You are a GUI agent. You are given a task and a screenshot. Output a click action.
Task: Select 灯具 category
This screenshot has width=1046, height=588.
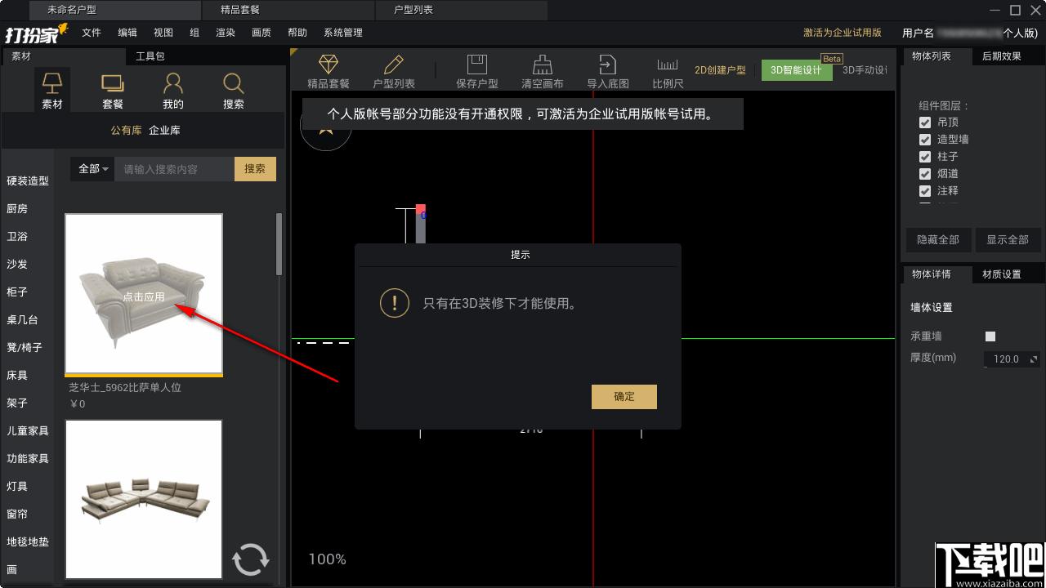coord(17,487)
